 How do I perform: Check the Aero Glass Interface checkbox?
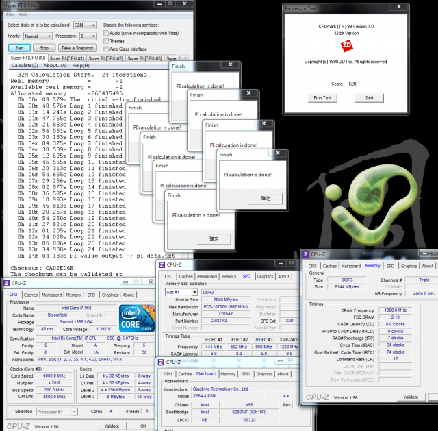coord(106,49)
